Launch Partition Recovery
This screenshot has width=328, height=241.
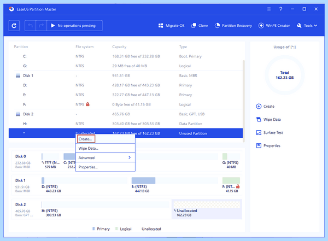[233, 26]
